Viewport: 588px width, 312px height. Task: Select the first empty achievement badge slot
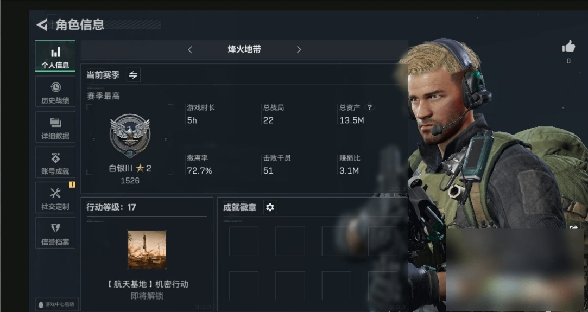click(x=244, y=241)
